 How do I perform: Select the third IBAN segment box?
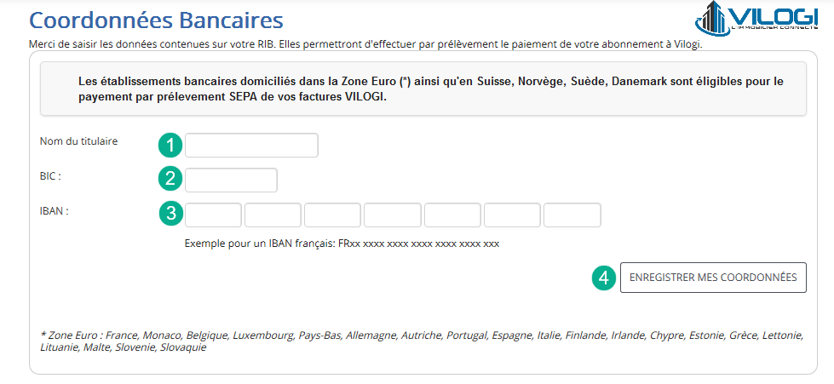[x=332, y=215]
